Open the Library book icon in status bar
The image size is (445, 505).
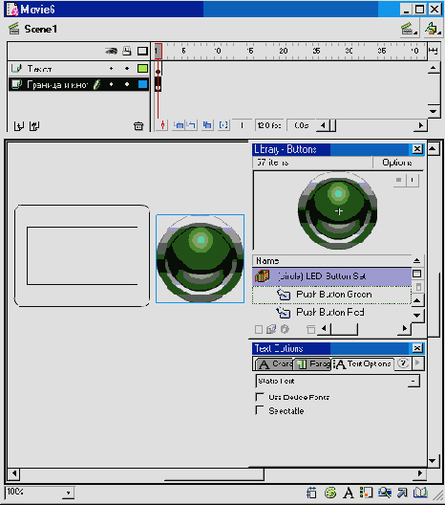coord(420,493)
